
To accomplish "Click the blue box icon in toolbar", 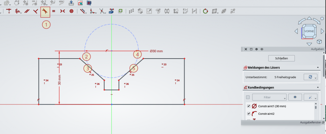I will [111, 11].
